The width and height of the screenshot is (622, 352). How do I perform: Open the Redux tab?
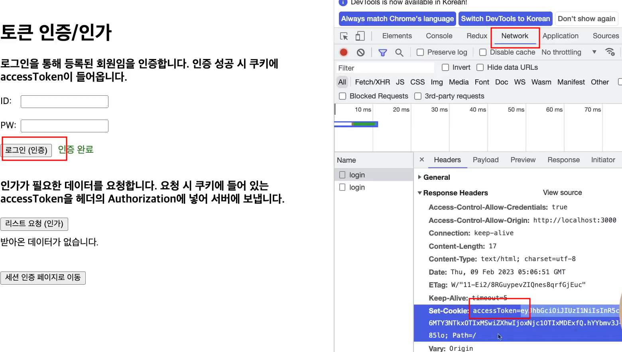477,36
